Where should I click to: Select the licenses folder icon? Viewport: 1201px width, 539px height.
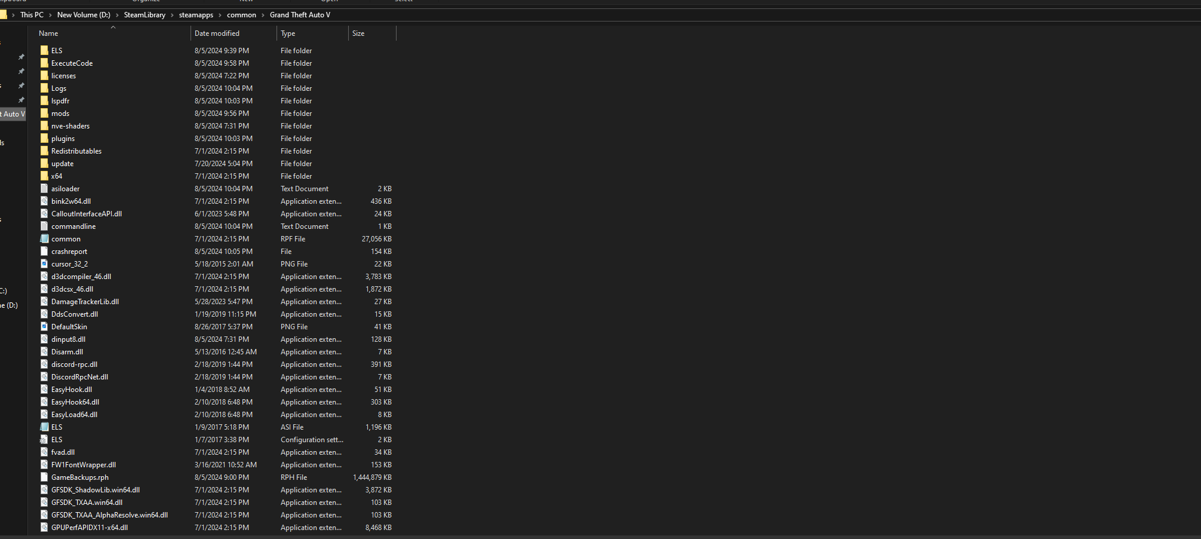click(44, 75)
